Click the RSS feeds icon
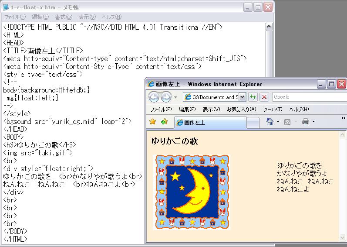The image size is (347, 247). [287, 122]
